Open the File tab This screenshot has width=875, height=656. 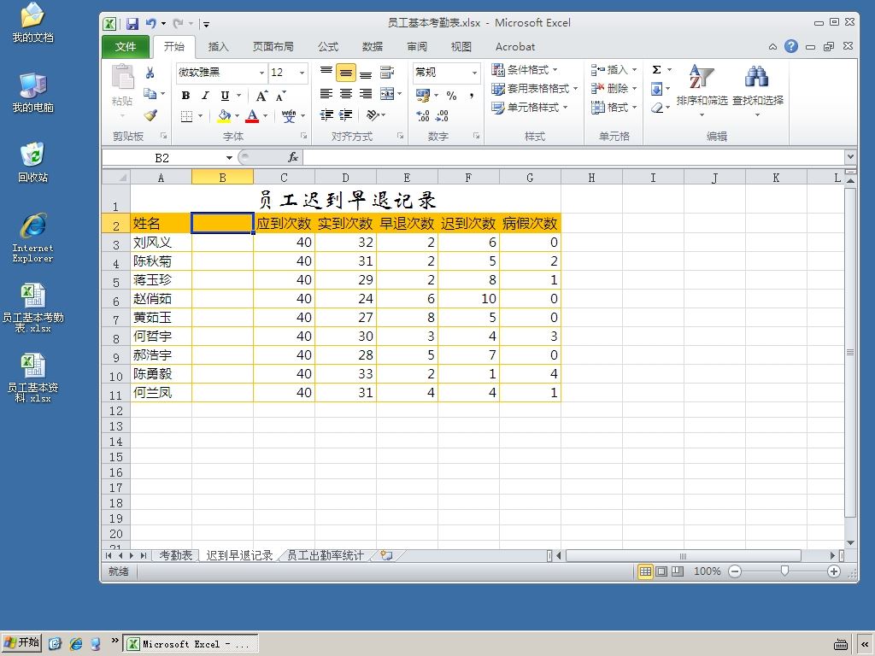126,47
